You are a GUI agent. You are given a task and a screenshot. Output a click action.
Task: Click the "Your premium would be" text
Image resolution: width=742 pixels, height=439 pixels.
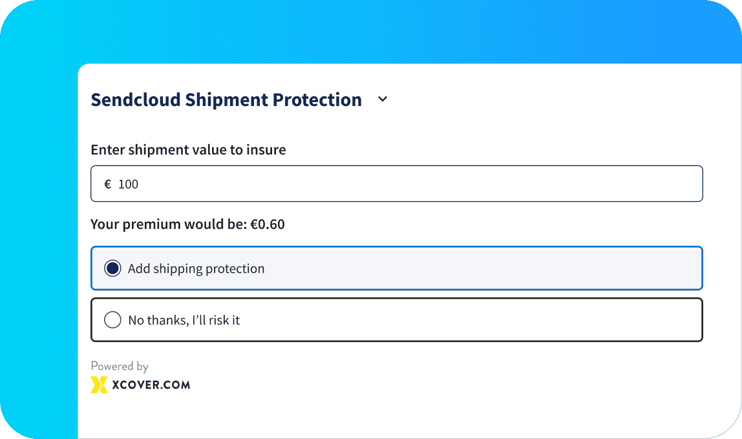[168, 224]
